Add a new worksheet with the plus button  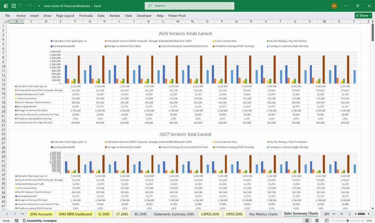coord(342,214)
